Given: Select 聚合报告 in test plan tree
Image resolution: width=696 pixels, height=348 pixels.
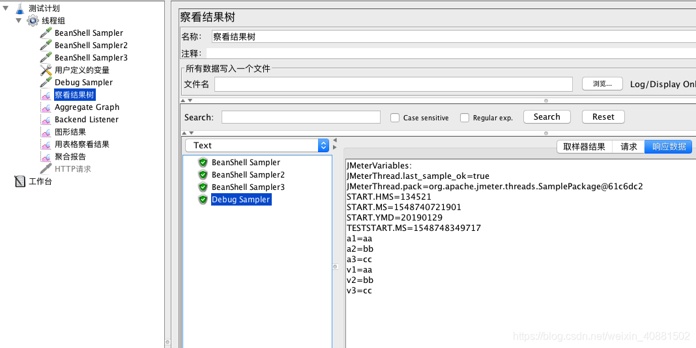Looking at the screenshot, I should click(70, 157).
